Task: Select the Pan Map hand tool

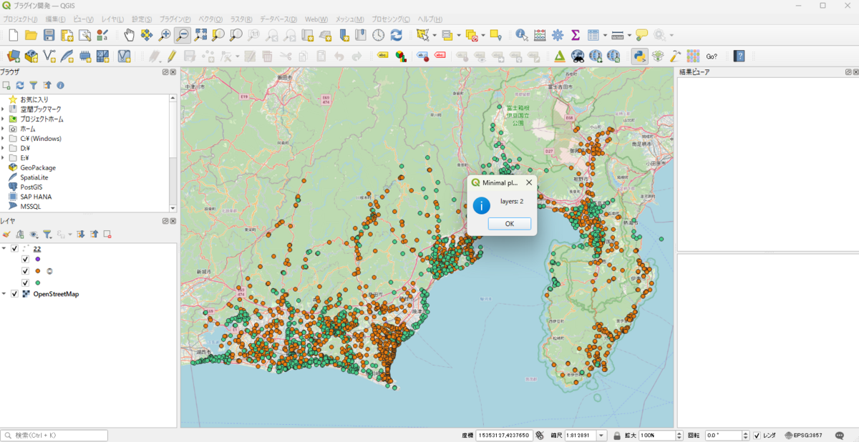Action: tap(129, 35)
